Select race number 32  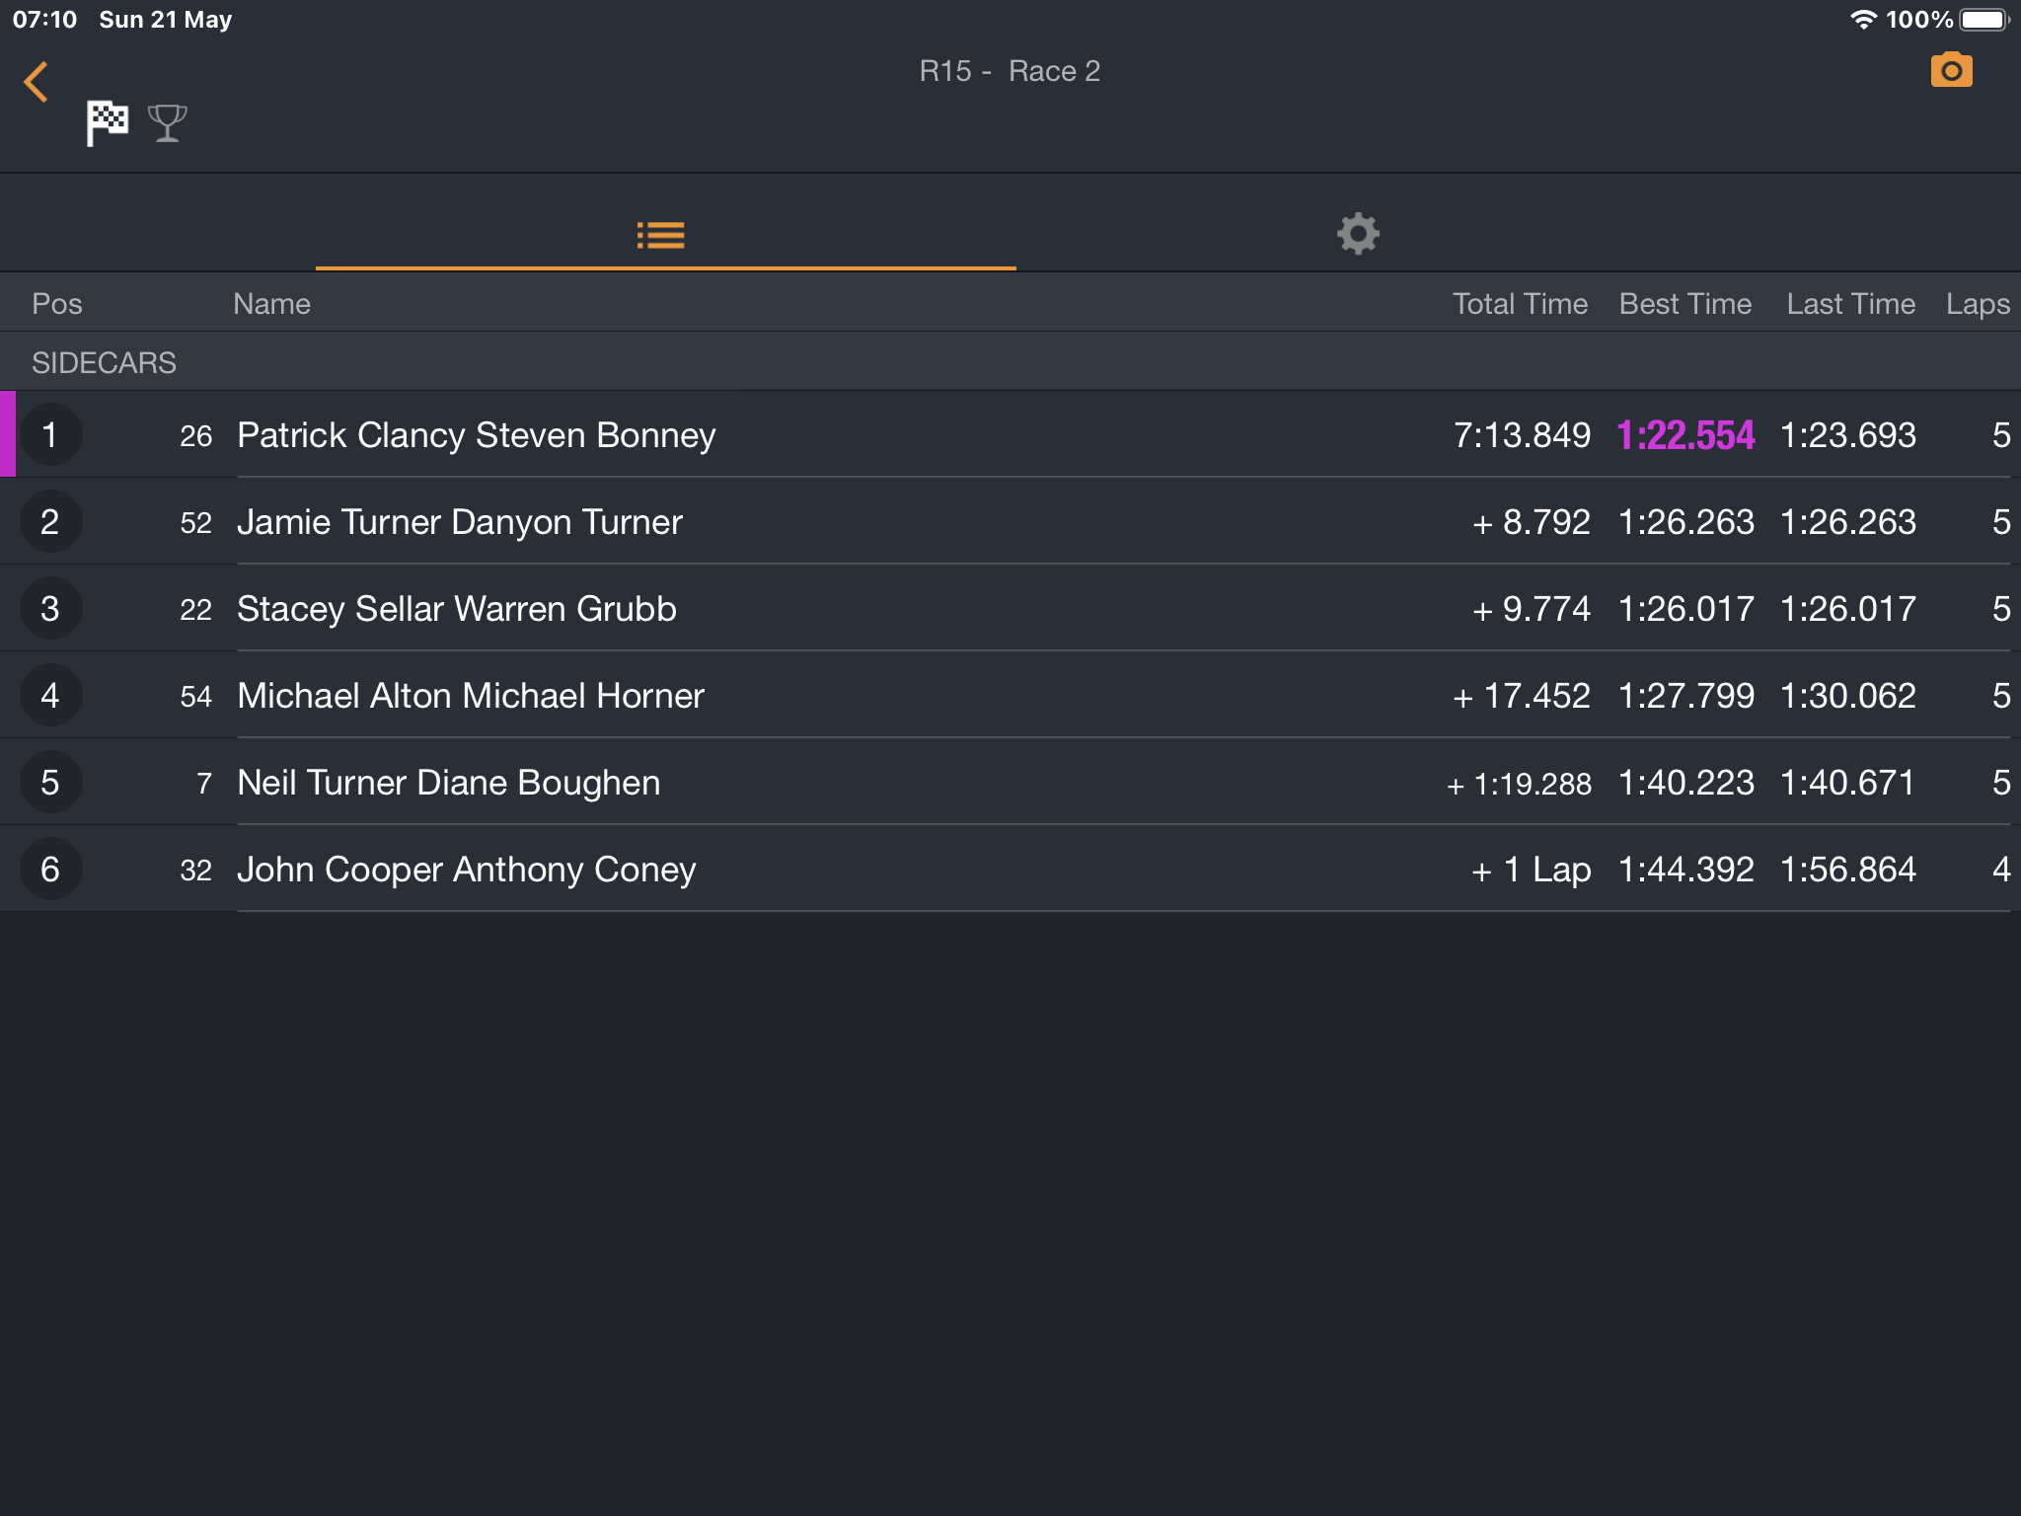tap(195, 871)
